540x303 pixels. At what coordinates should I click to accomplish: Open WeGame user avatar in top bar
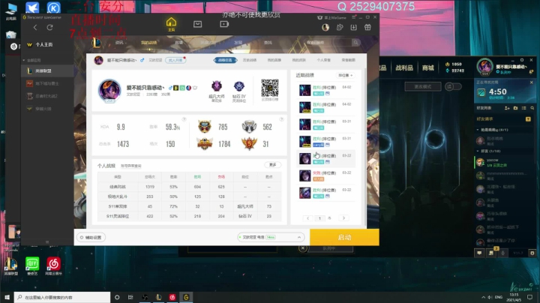pyautogui.click(x=325, y=27)
